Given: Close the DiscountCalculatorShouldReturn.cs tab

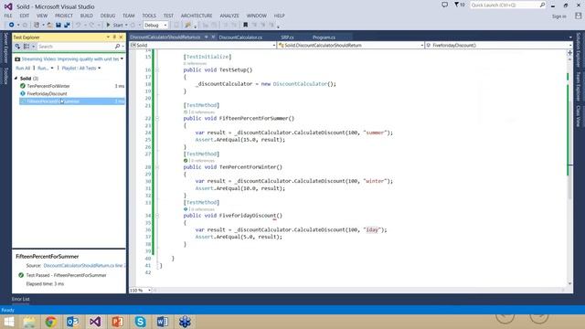Looking at the screenshot, I should (213, 37).
